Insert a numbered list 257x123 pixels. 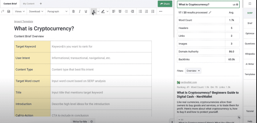146,12
